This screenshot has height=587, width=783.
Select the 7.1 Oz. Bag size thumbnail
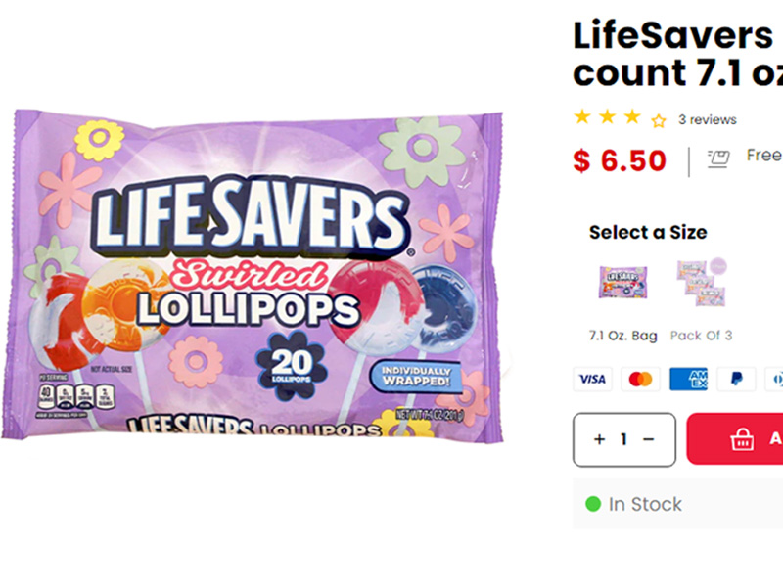(x=623, y=283)
